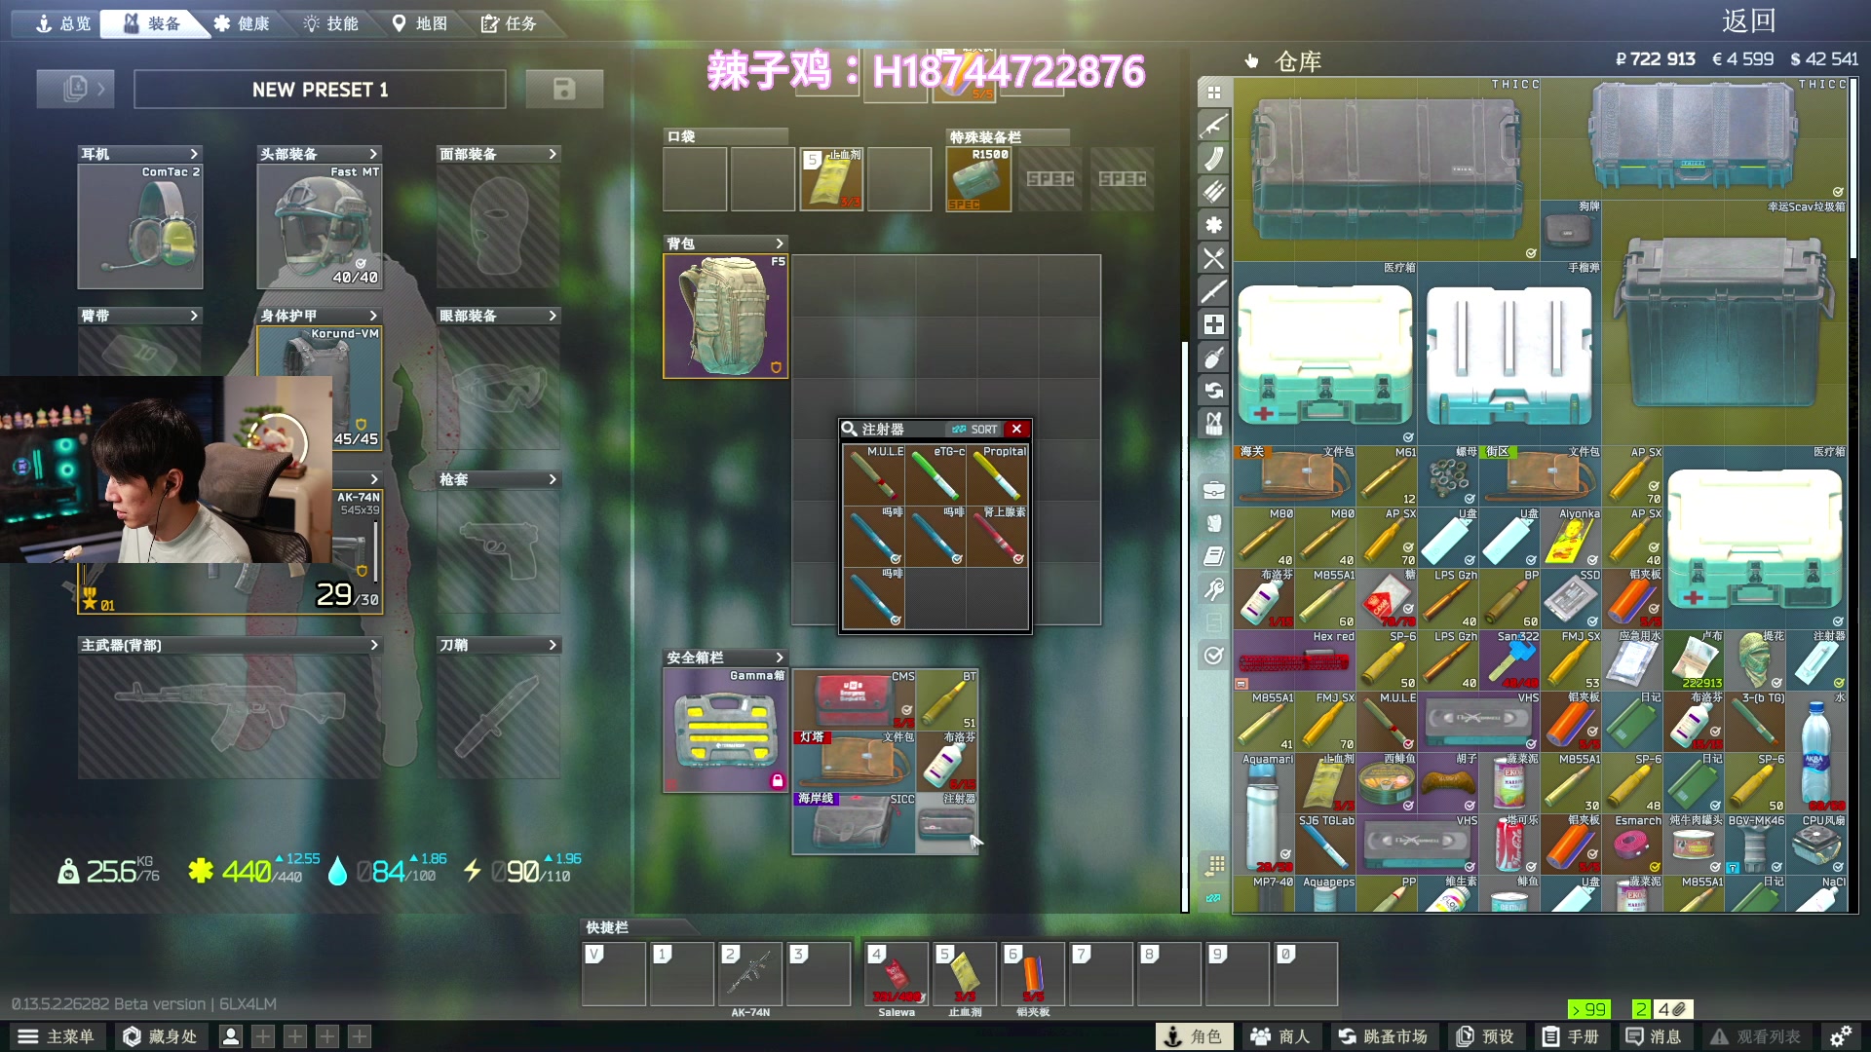This screenshot has height=1052, width=1871.
Task: Click the stash vertical scrollbar
Action: tap(1852, 168)
